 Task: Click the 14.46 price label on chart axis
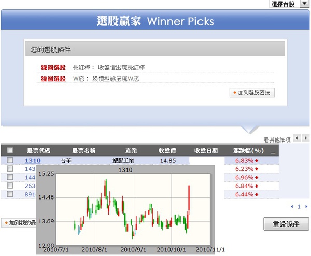(46, 197)
